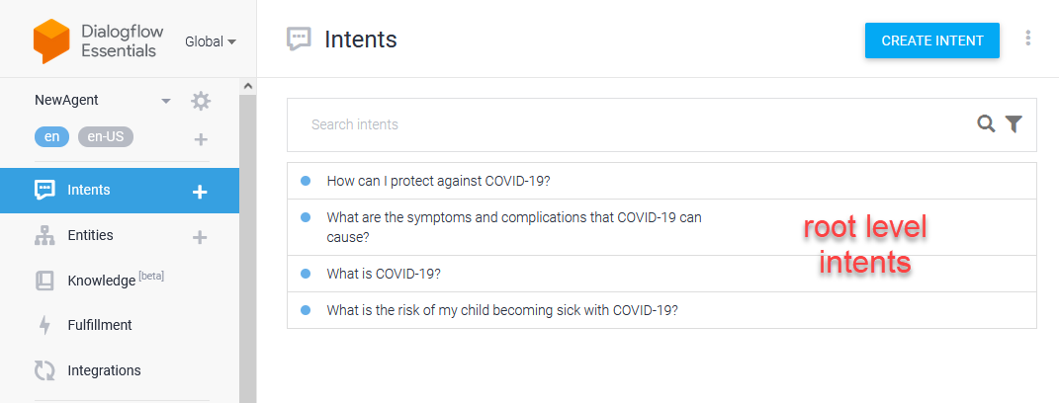Expand the NewAgent agent selector arrow
The image size is (1059, 403).
point(165,102)
